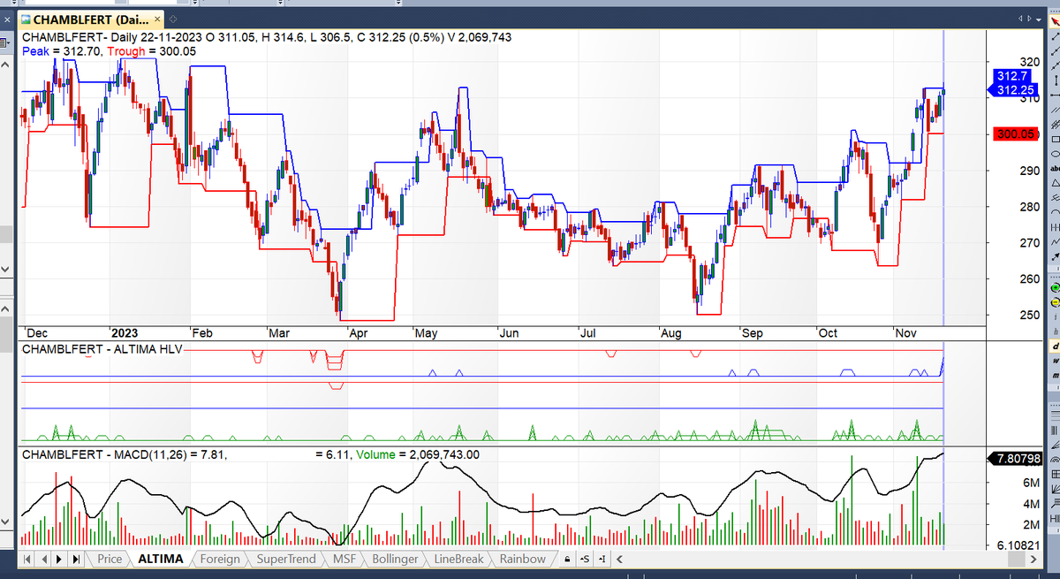Screen dimensions: 1060x579
Task: Click the 'i' info icon in right toolbar
Action: (1055, 316)
